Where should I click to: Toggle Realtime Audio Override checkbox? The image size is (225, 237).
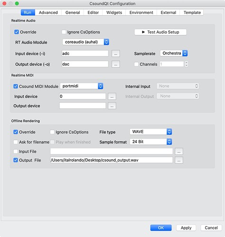click(17, 32)
